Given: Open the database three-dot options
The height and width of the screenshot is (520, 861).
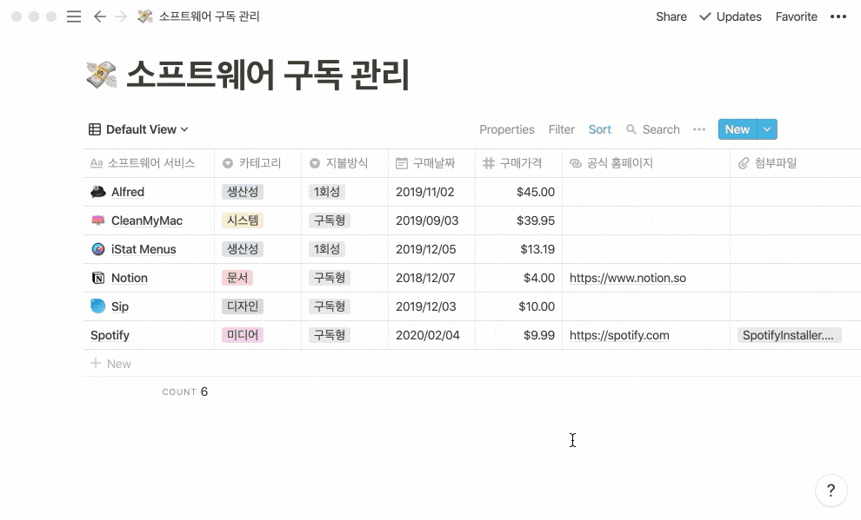Looking at the screenshot, I should (699, 129).
